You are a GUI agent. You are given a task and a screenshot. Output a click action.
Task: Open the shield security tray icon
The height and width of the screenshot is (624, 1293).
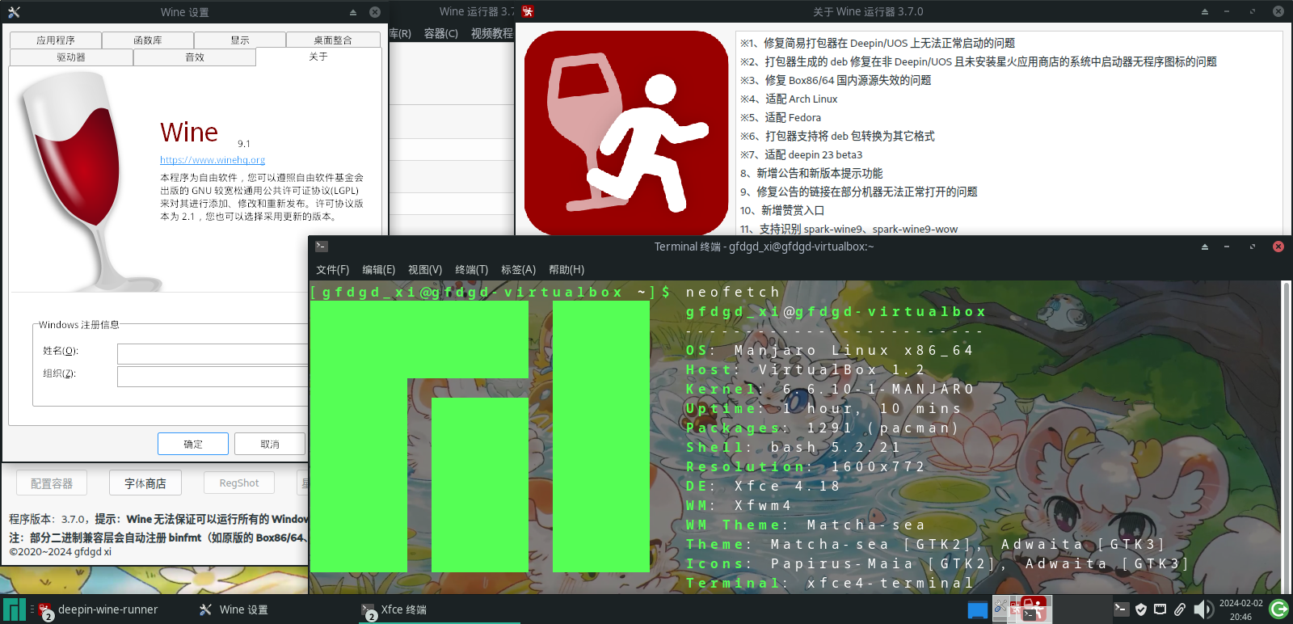coord(1141,609)
